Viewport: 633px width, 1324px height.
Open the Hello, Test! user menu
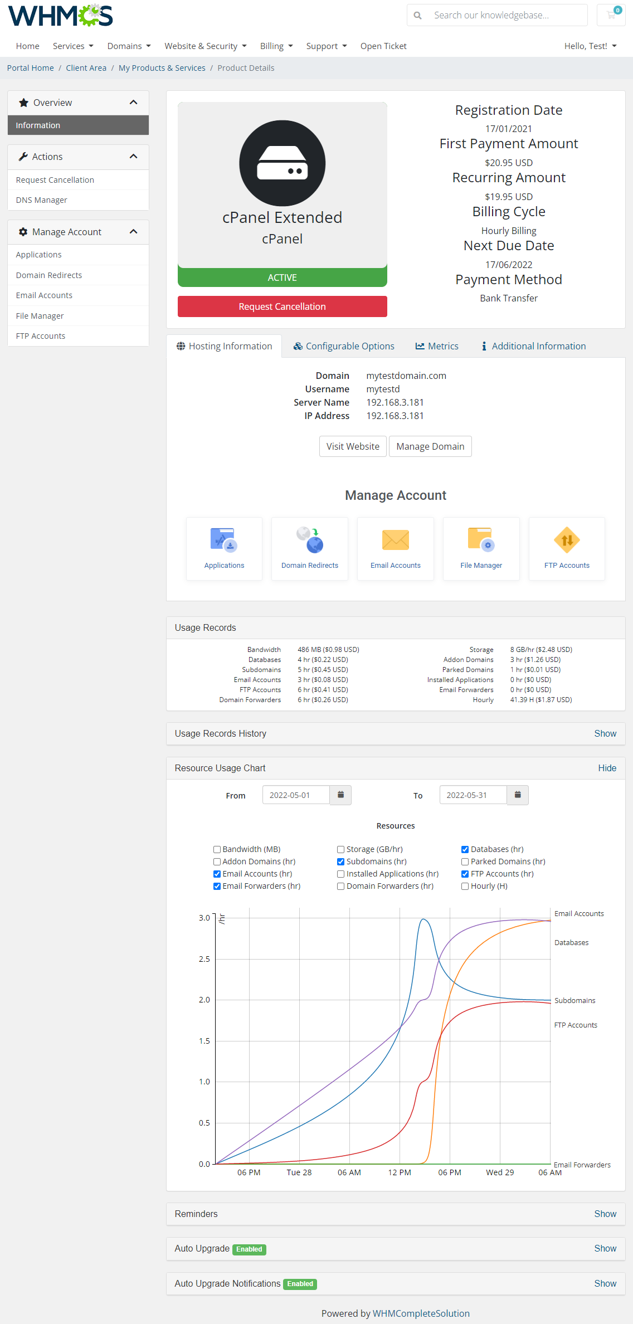pyautogui.click(x=591, y=46)
